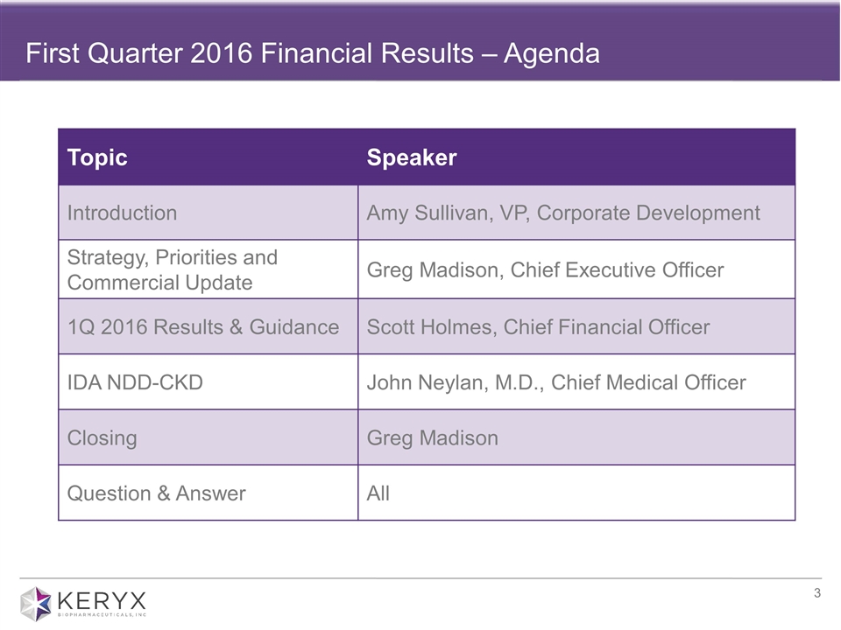Click John Neylan, M.D., Chief Medical Officer
Screen dimensions: 841x630
(x=556, y=382)
